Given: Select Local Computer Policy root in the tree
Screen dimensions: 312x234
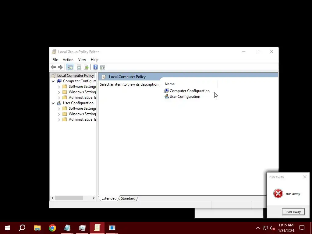Looking at the screenshot, I should (x=76, y=76).
